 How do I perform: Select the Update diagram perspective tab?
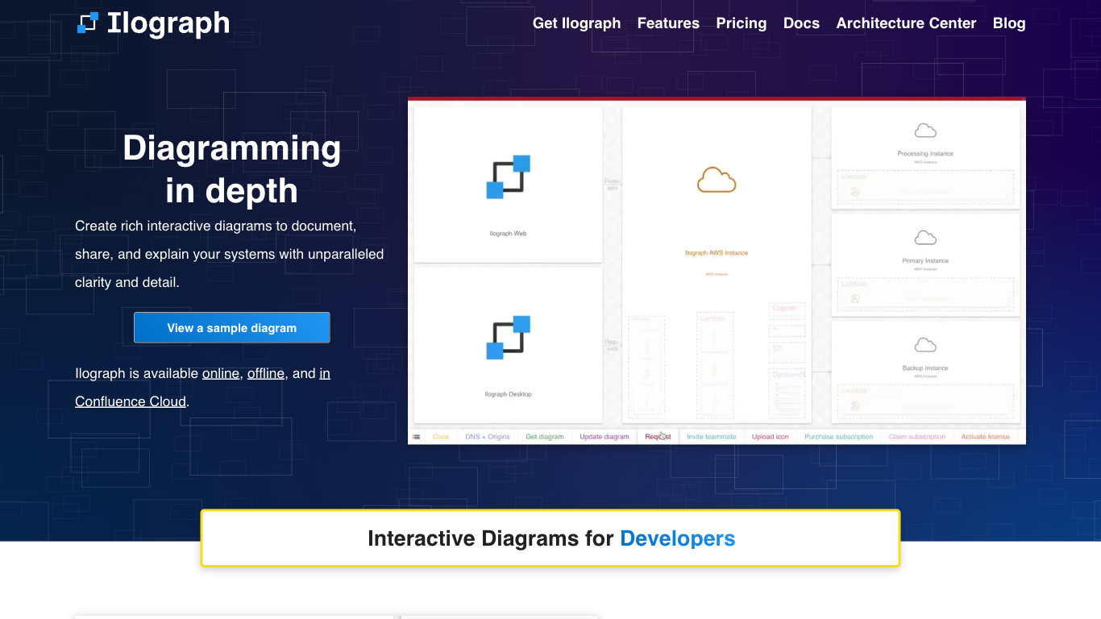605,437
